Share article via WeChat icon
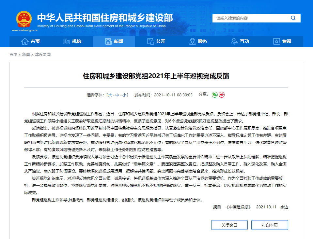Screen dimensions: 313x239 tap(214, 95)
